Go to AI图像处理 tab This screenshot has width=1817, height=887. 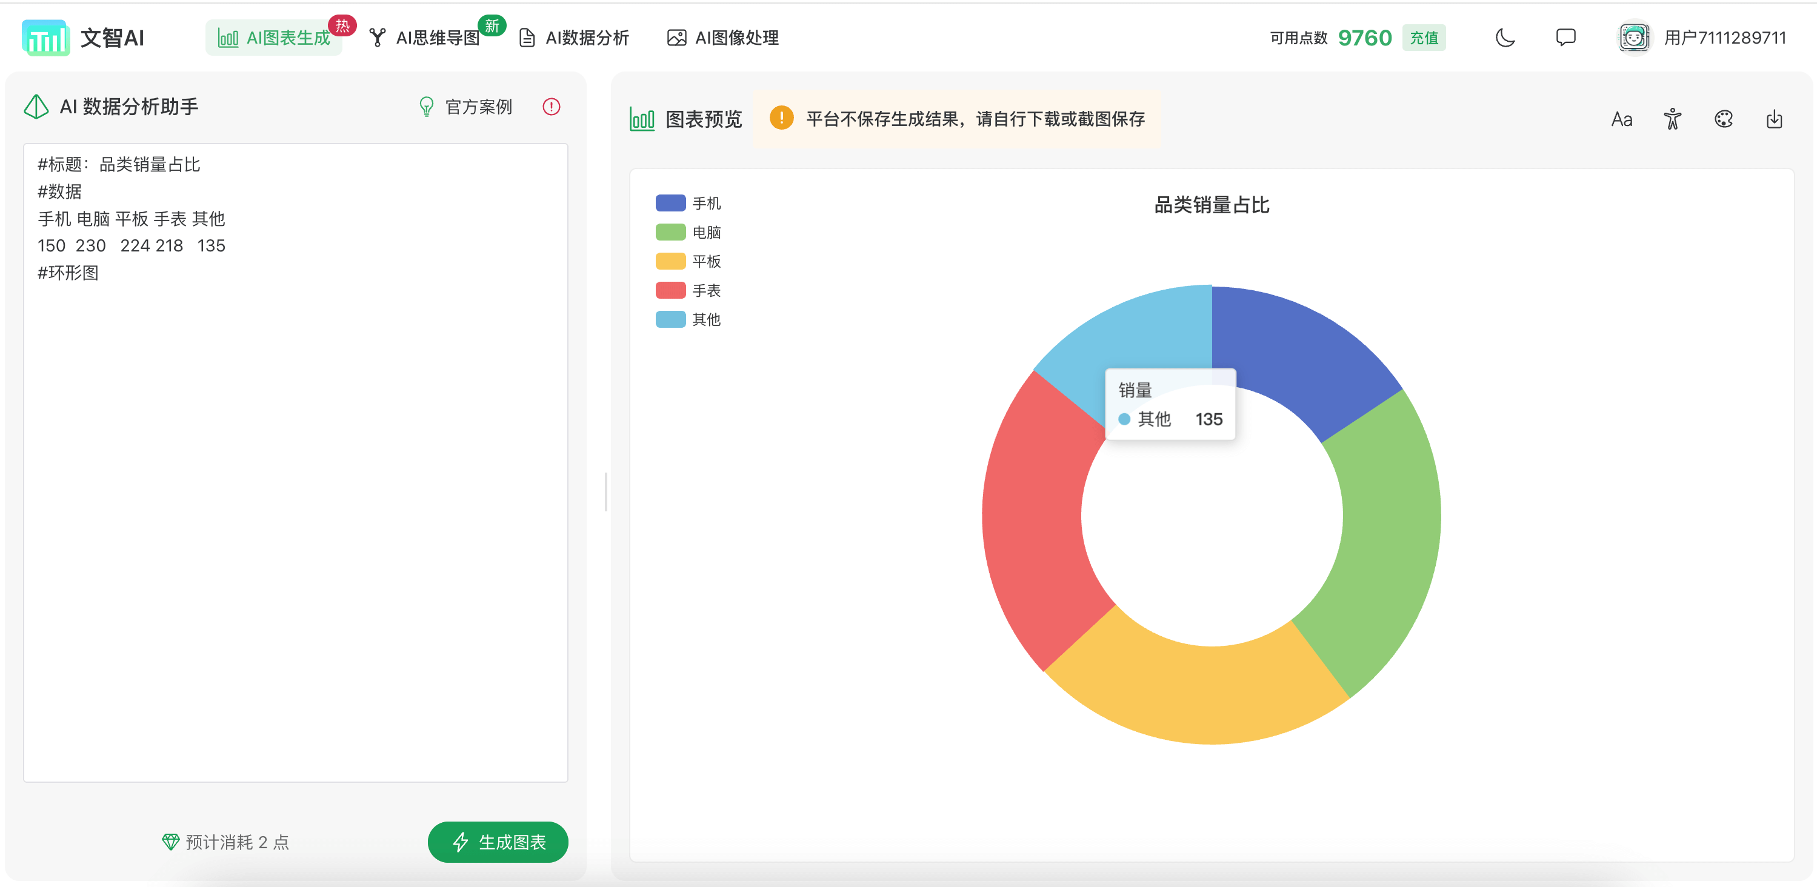[x=723, y=38]
